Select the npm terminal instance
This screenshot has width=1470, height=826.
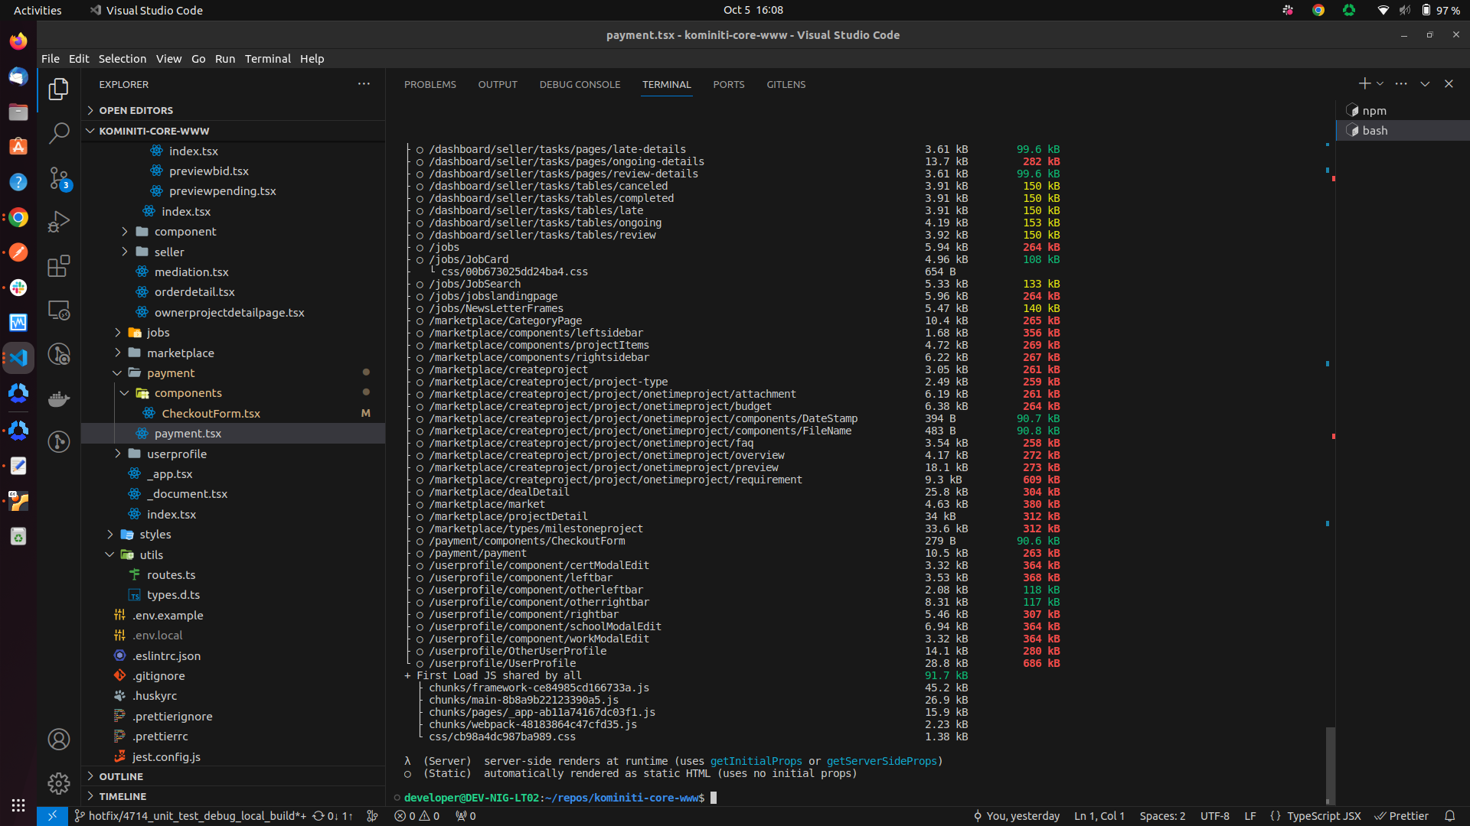pyautogui.click(x=1374, y=111)
